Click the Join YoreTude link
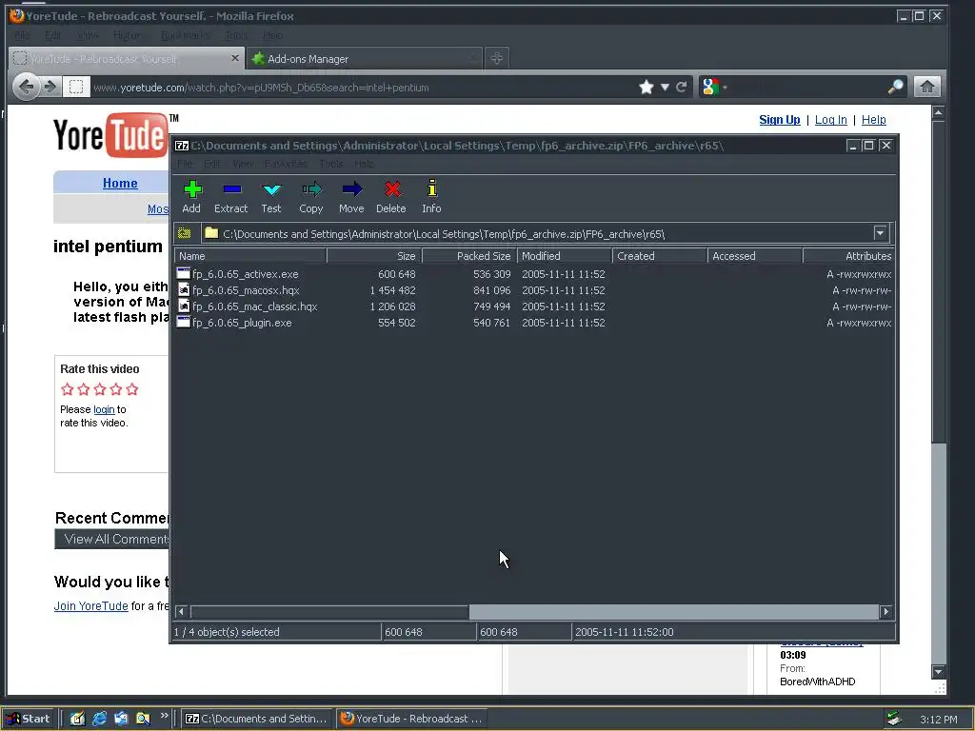 90,605
